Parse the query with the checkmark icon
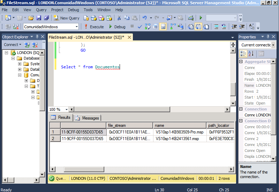Image resolution: width=279 pixels, height=192 pixels. pos(140,27)
